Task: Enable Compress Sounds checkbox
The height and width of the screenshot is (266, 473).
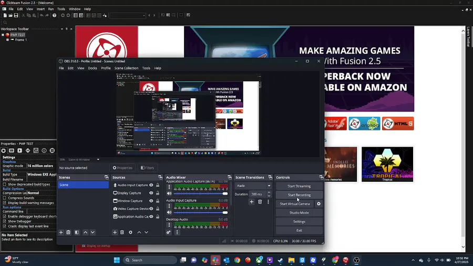Action: pyautogui.click(x=5, y=198)
